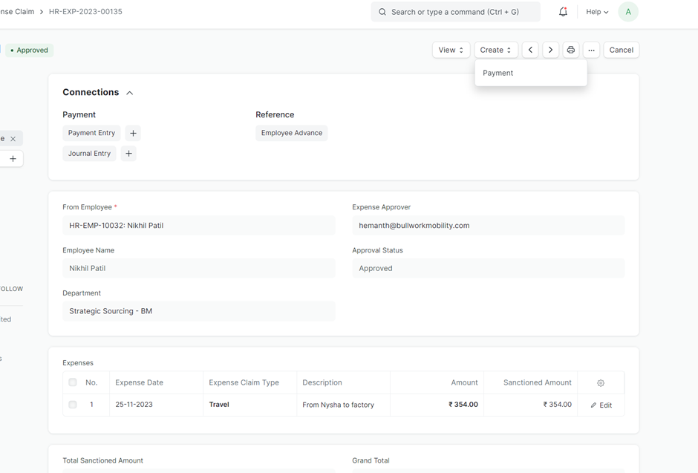Choose Payment from the Create menu
The height and width of the screenshot is (473, 698).
pos(498,73)
